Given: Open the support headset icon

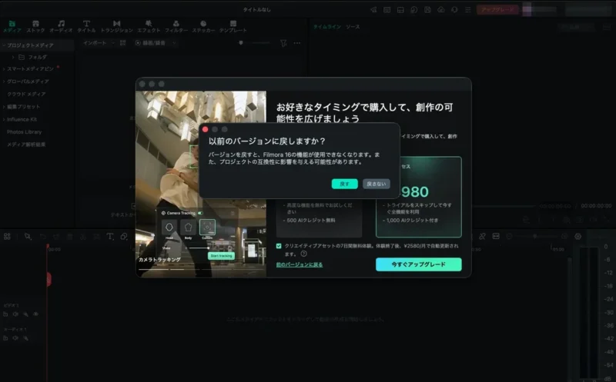Looking at the screenshot, I should tap(454, 9).
